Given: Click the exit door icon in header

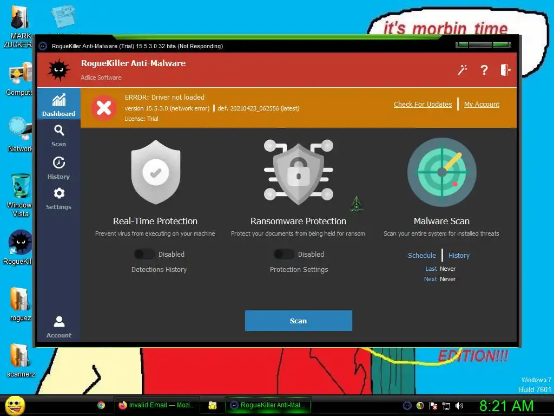Looking at the screenshot, I should tap(505, 70).
